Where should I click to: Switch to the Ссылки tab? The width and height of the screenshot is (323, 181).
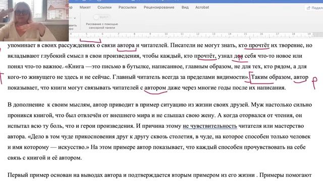coord(104,7)
